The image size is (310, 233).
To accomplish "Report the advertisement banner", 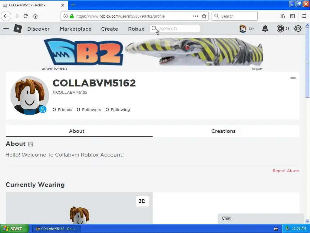I will click(x=257, y=69).
